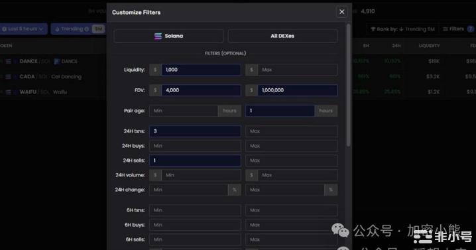Viewport: 476px width, 250px height.
Task: Click the Liquidity minimum input field
Action: (201, 70)
